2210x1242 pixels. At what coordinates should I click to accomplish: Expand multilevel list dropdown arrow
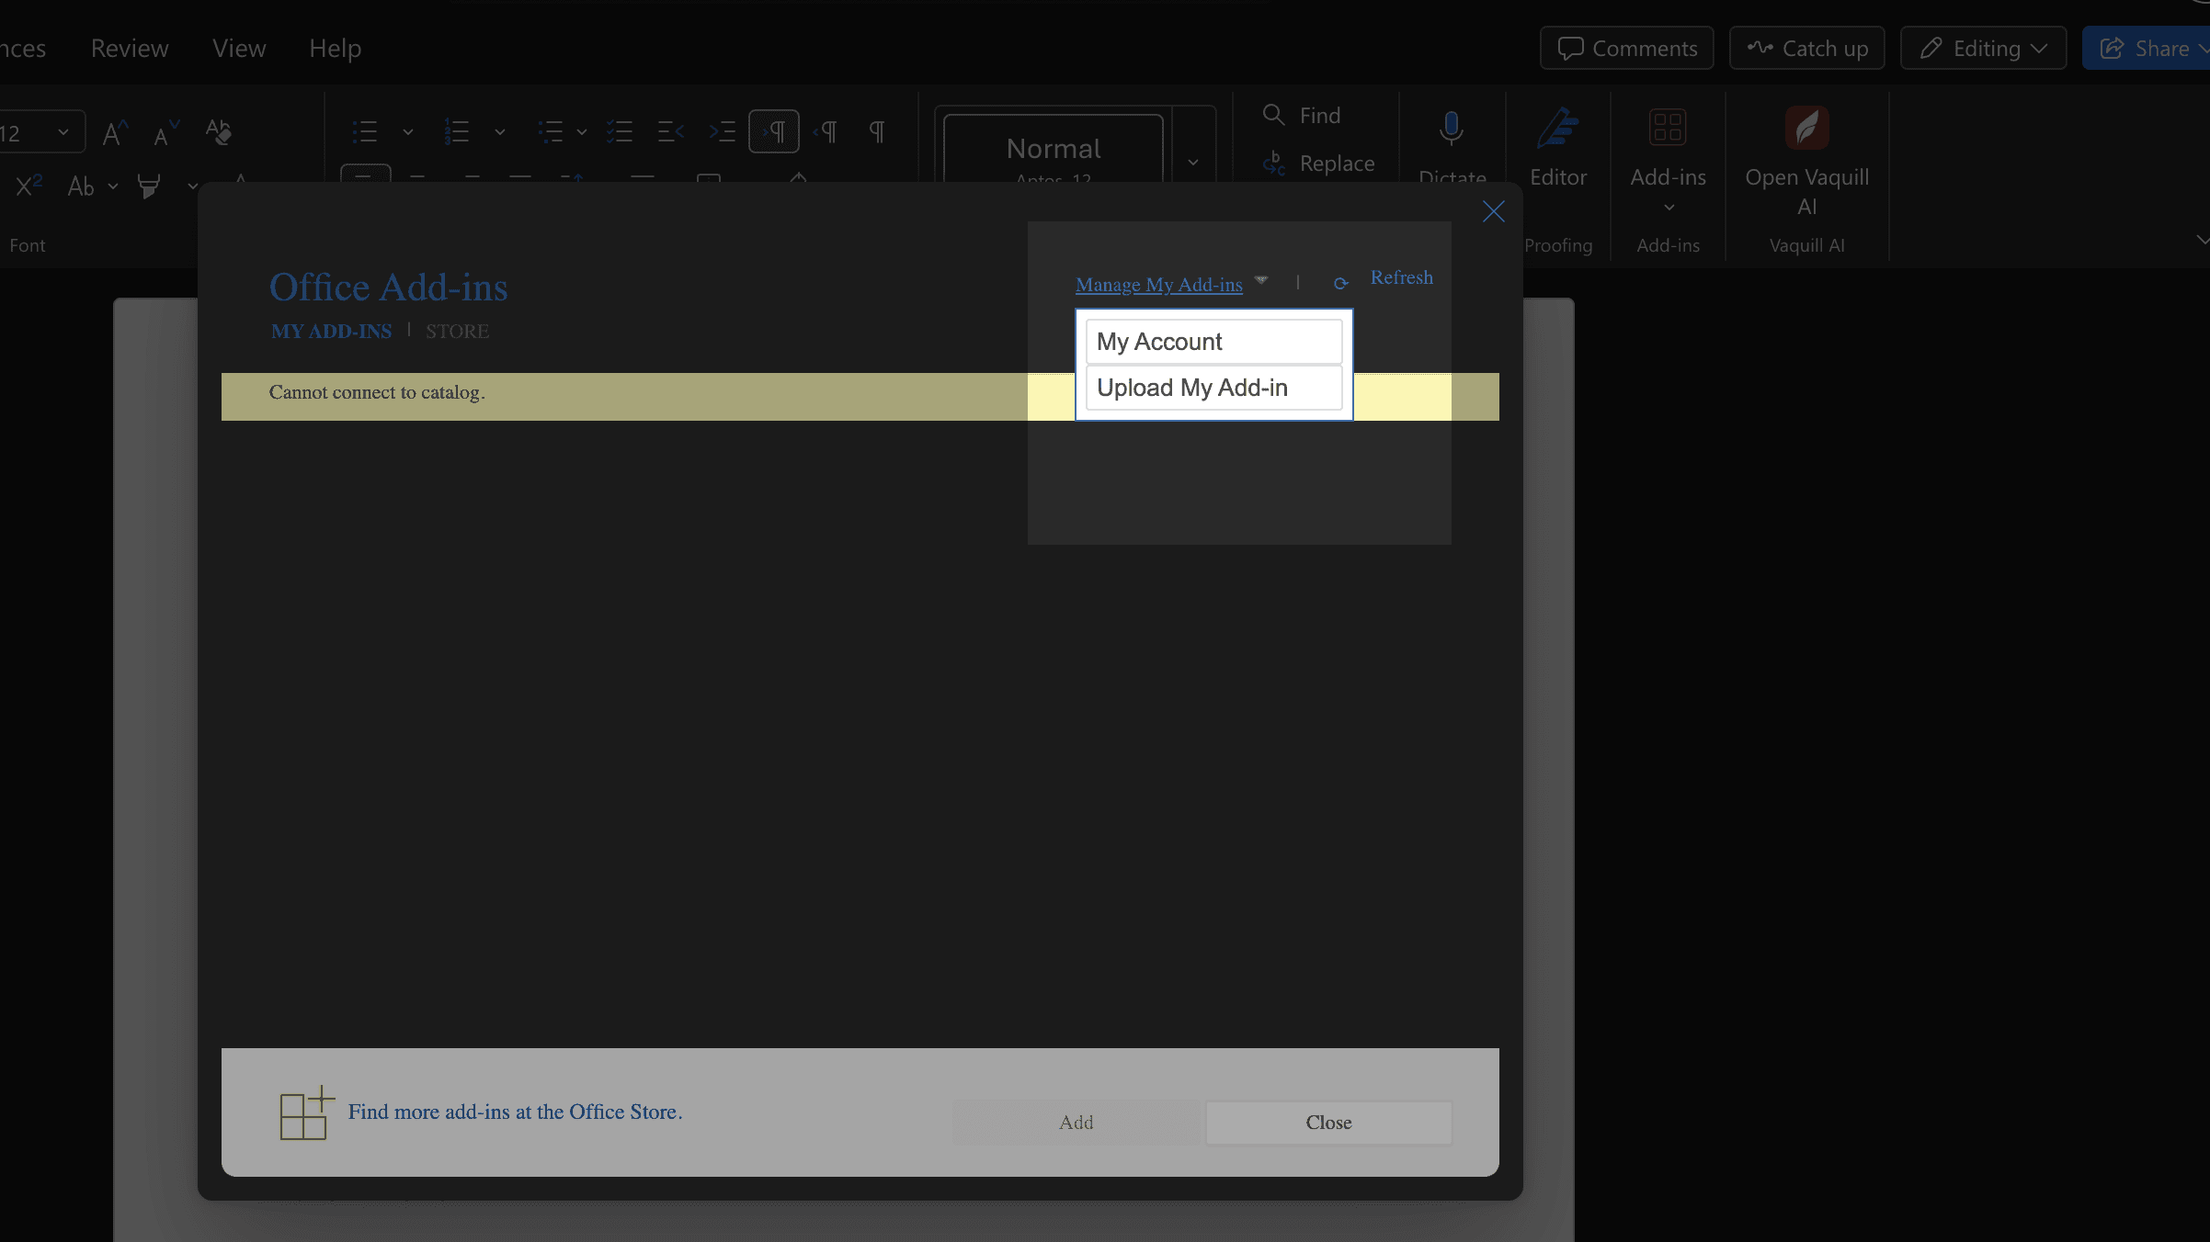click(x=581, y=132)
